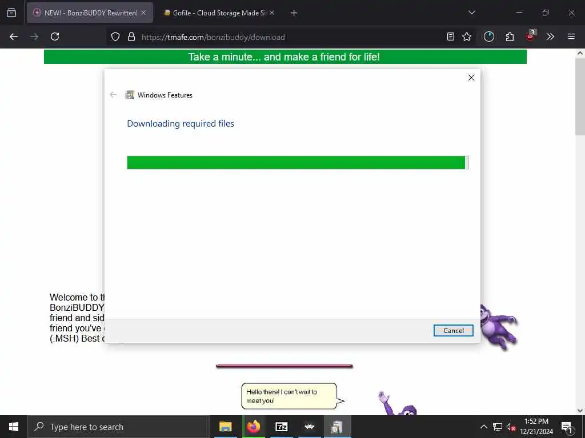Screen dimensions: 585x438
Task: Close the Windows Features dialog
Action: tap(471, 78)
